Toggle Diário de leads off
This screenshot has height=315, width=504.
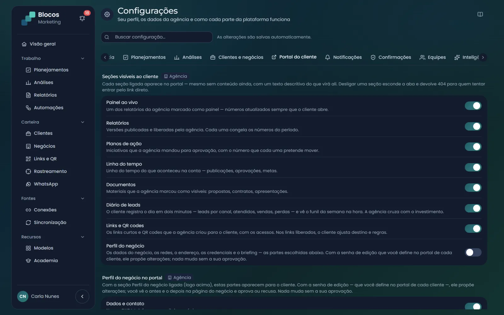point(473,208)
